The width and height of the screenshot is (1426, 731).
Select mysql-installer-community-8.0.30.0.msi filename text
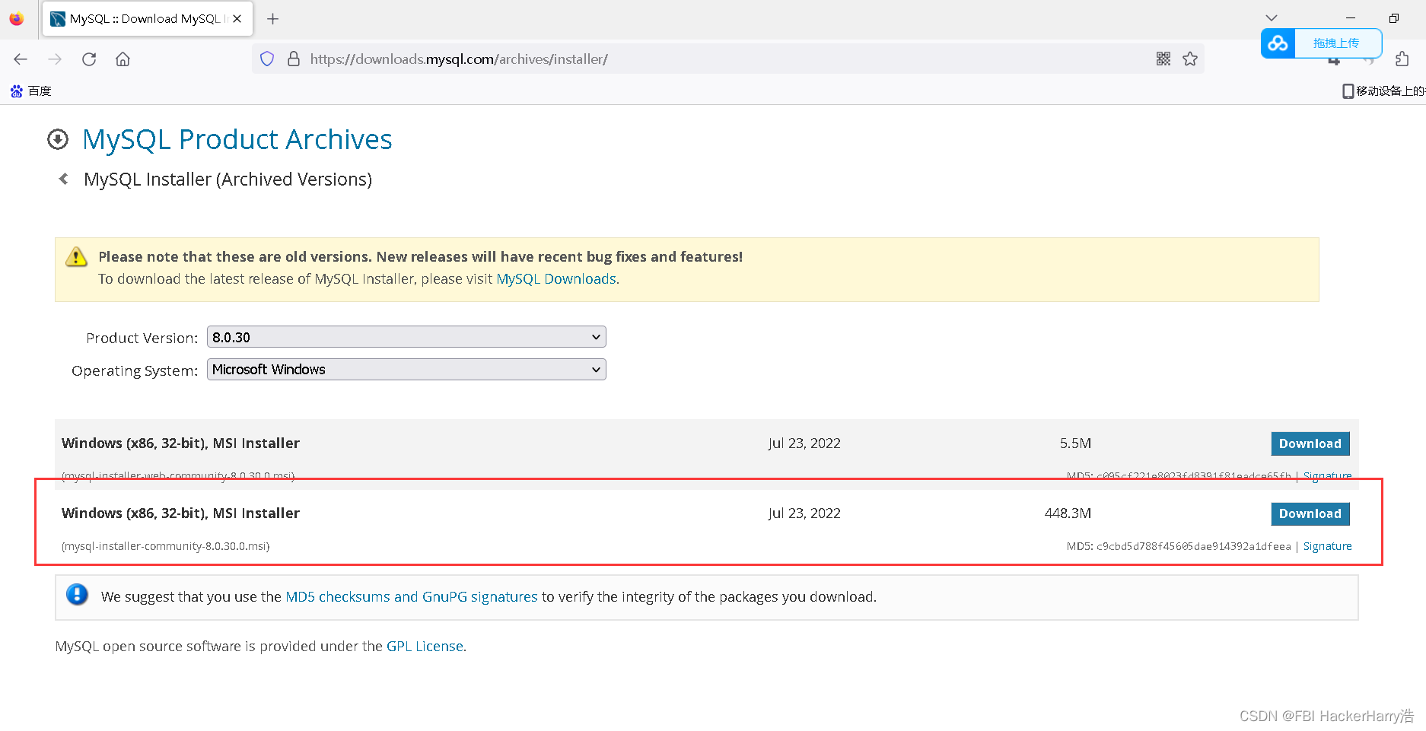(x=165, y=546)
